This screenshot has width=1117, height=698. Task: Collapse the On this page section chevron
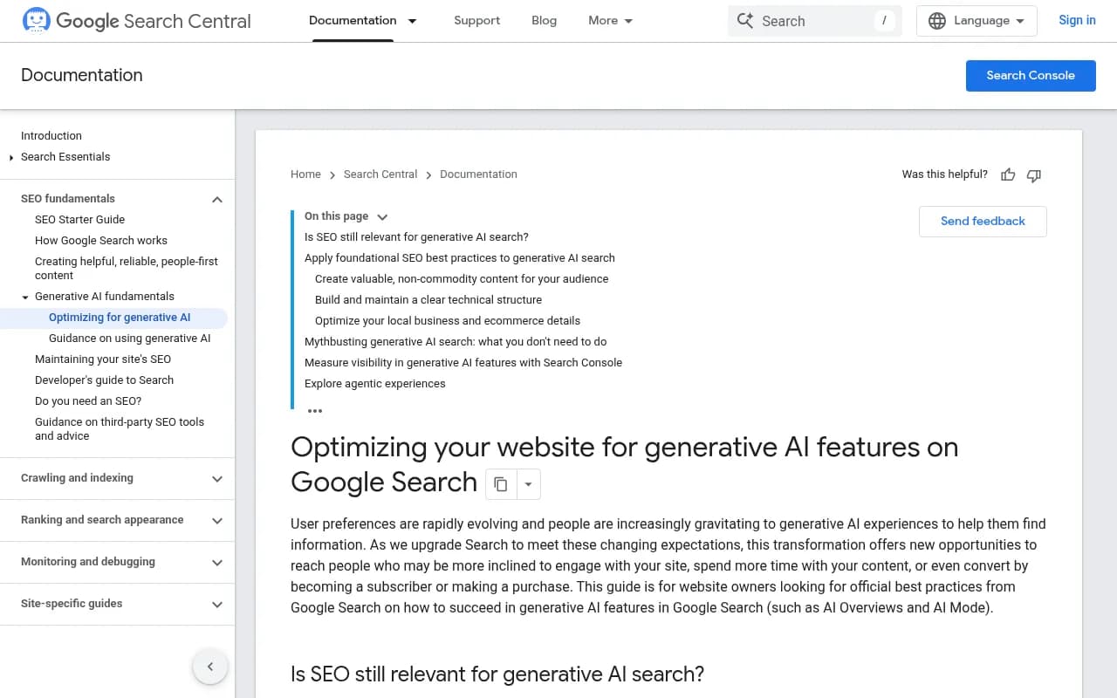coord(382,216)
